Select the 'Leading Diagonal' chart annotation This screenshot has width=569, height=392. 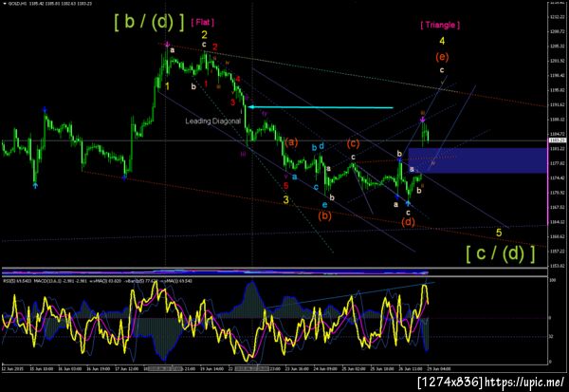pos(213,121)
